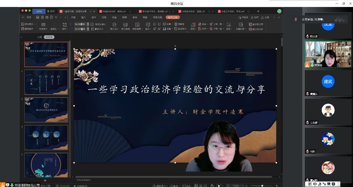
Task: Click the 添加图片 button
Action: (x=28, y=24)
